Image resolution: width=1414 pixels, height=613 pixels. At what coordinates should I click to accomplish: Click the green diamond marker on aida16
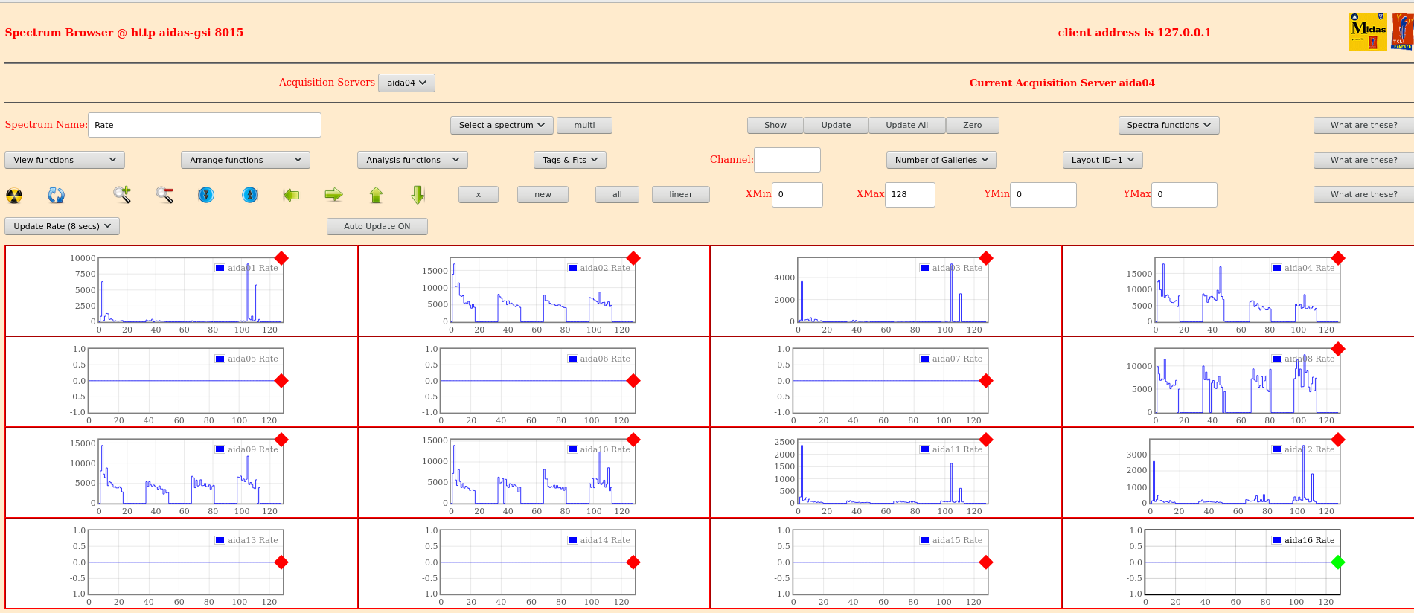click(1338, 562)
